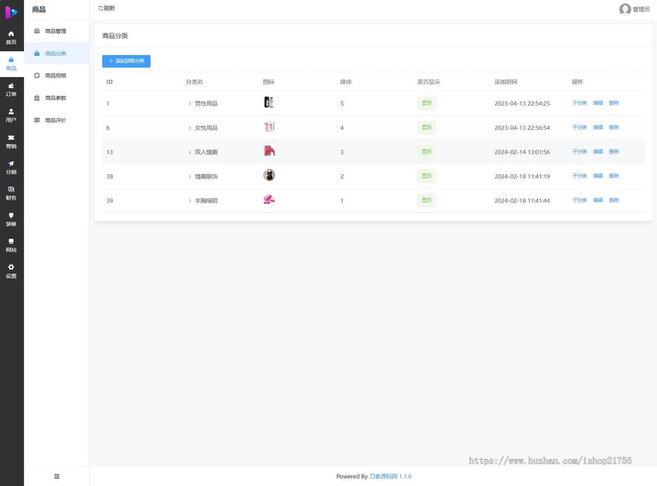This screenshot has height=486, width=657.
Task: Click the 刷新 refresh button
Action: pos(107,8)
